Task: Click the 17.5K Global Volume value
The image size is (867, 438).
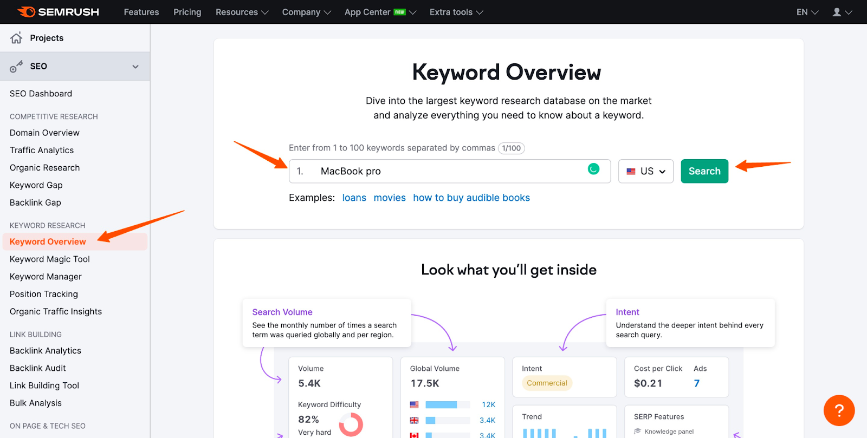Action: tap(425, 383)
